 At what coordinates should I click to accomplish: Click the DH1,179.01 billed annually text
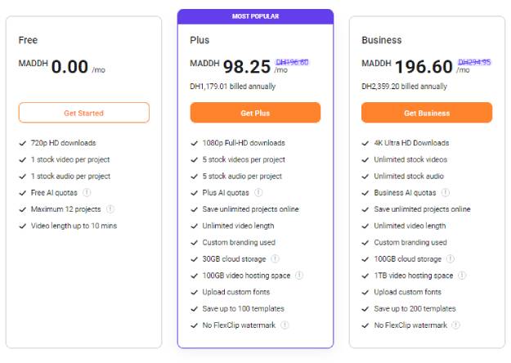tap(233, 87)
